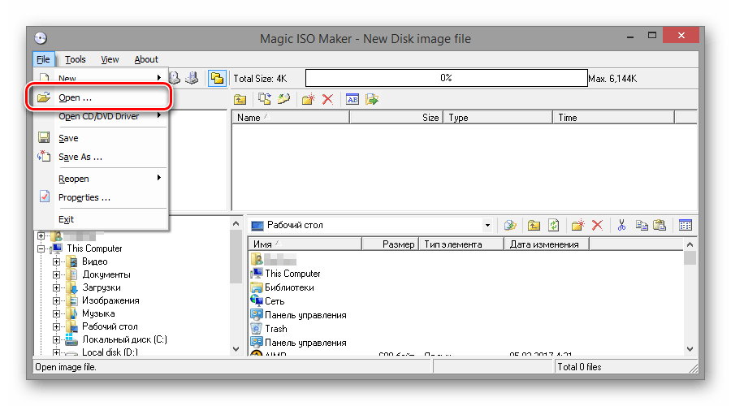Viewport: 731px width, 406px height.
Task: Sort by Дата изменения column header
Action: (x=544, y=244)
